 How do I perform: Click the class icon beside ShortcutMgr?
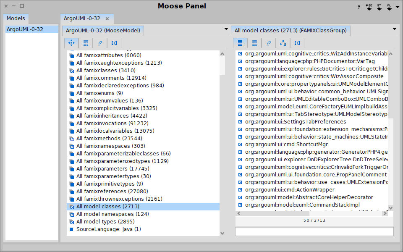tap(240, 144)
